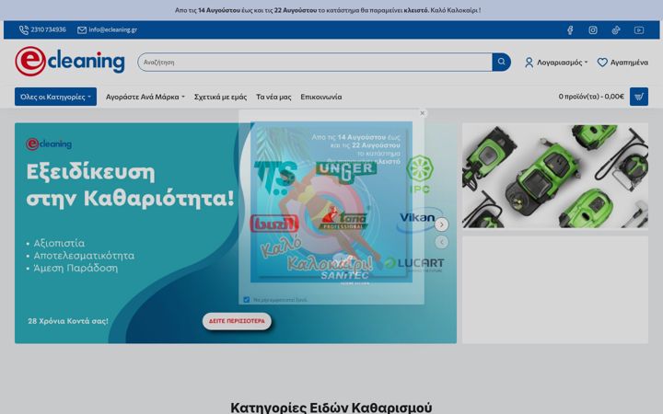Open the Facebook page icon
Image resolution: width=663 pixels, height=414 pixels.
[570, 30]
